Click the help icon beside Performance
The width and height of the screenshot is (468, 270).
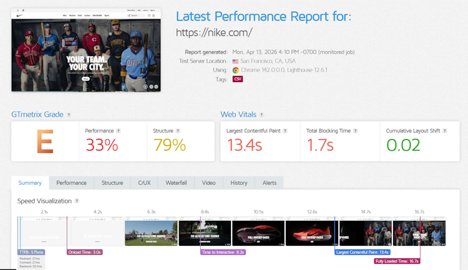[118, 131]
